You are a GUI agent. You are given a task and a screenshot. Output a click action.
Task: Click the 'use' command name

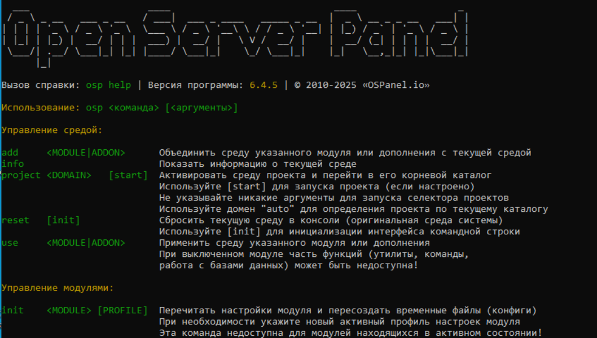pyautogui.click(x=10, y=243)
